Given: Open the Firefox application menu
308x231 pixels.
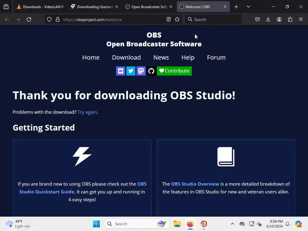Looking at the screenshot, I should [301, 20].
